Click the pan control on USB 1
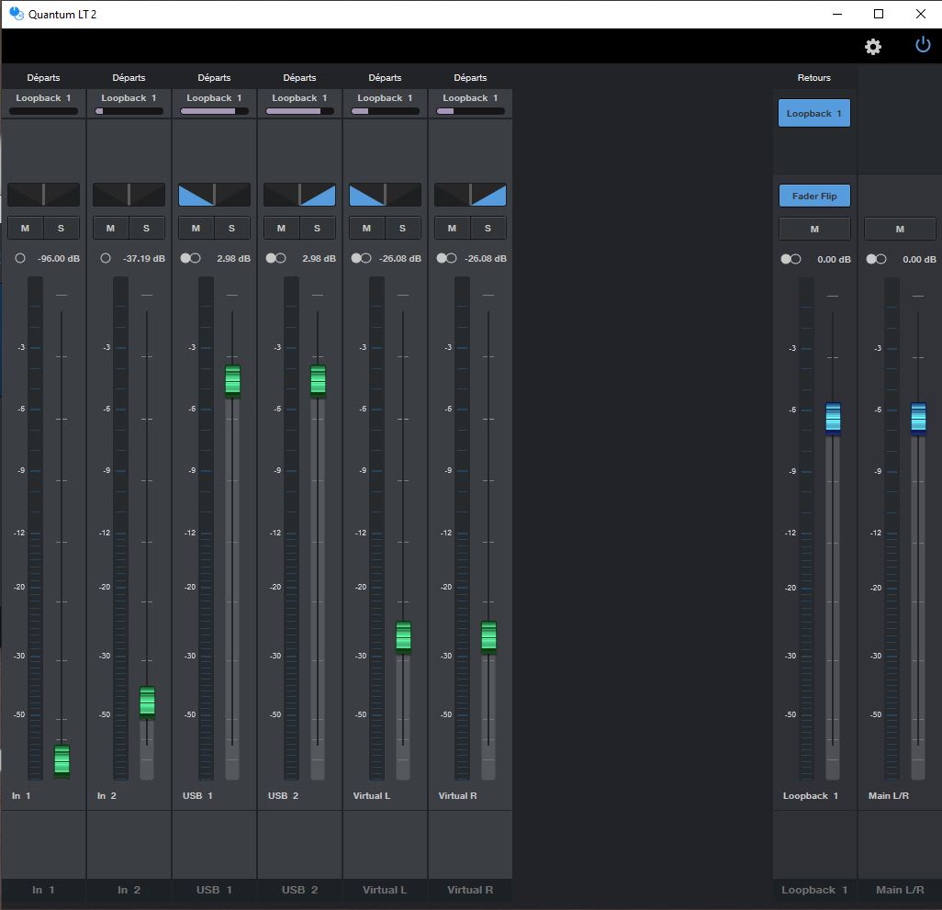Viewport: 942px width, 910px height. [214, 194]
